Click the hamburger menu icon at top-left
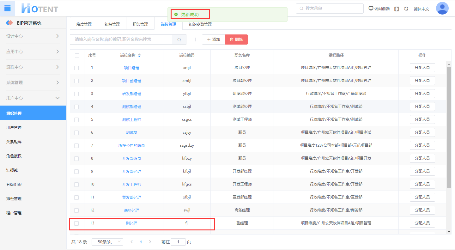Viewport: 455px width, 250px height. (7, 8)
